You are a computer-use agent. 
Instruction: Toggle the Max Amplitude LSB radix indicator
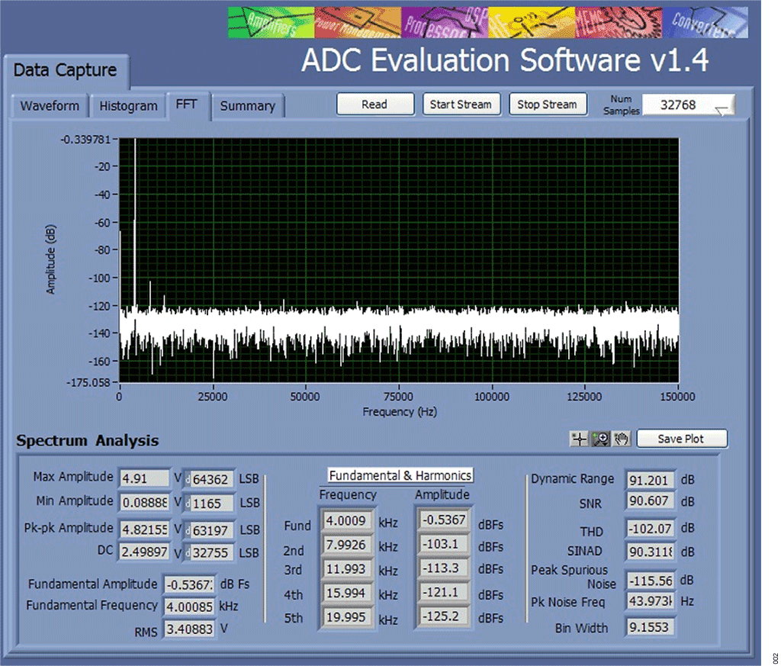pyautogui.click(x=188, y=479)
